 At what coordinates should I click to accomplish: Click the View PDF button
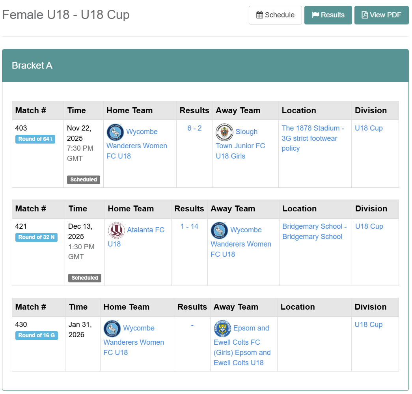pos(381,15)
